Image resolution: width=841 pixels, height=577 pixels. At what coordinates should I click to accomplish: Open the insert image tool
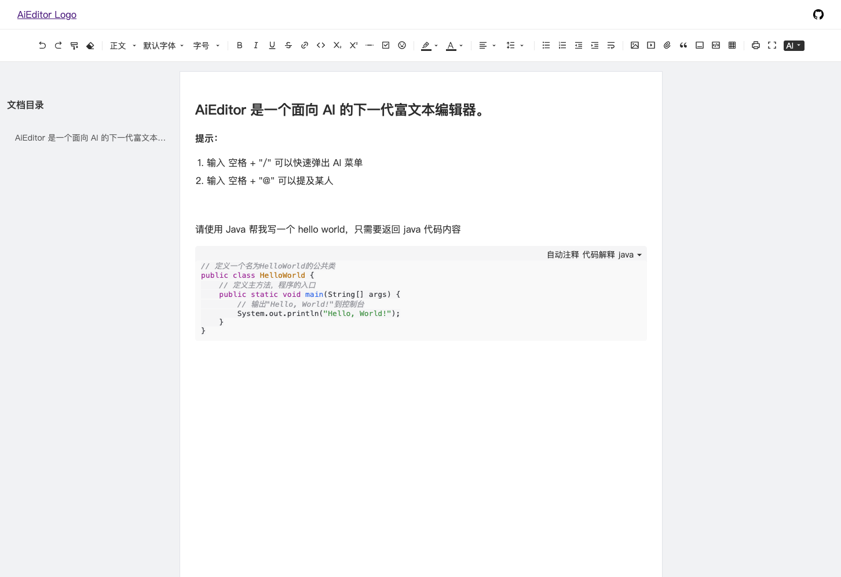point(634,45)
